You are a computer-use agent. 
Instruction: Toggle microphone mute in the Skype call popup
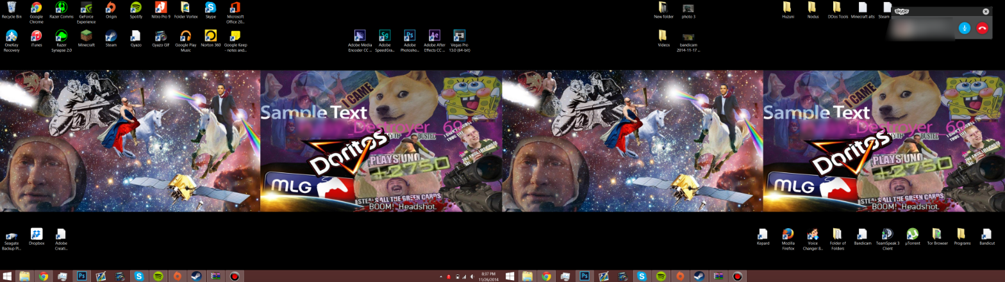[x=965, y=28]
